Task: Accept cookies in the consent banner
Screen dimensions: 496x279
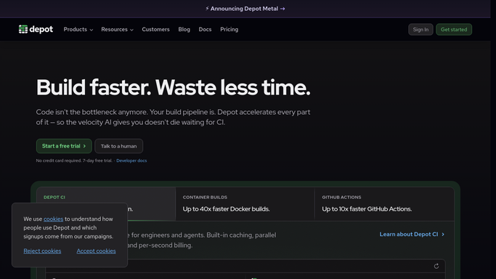Action: [96, 251]
